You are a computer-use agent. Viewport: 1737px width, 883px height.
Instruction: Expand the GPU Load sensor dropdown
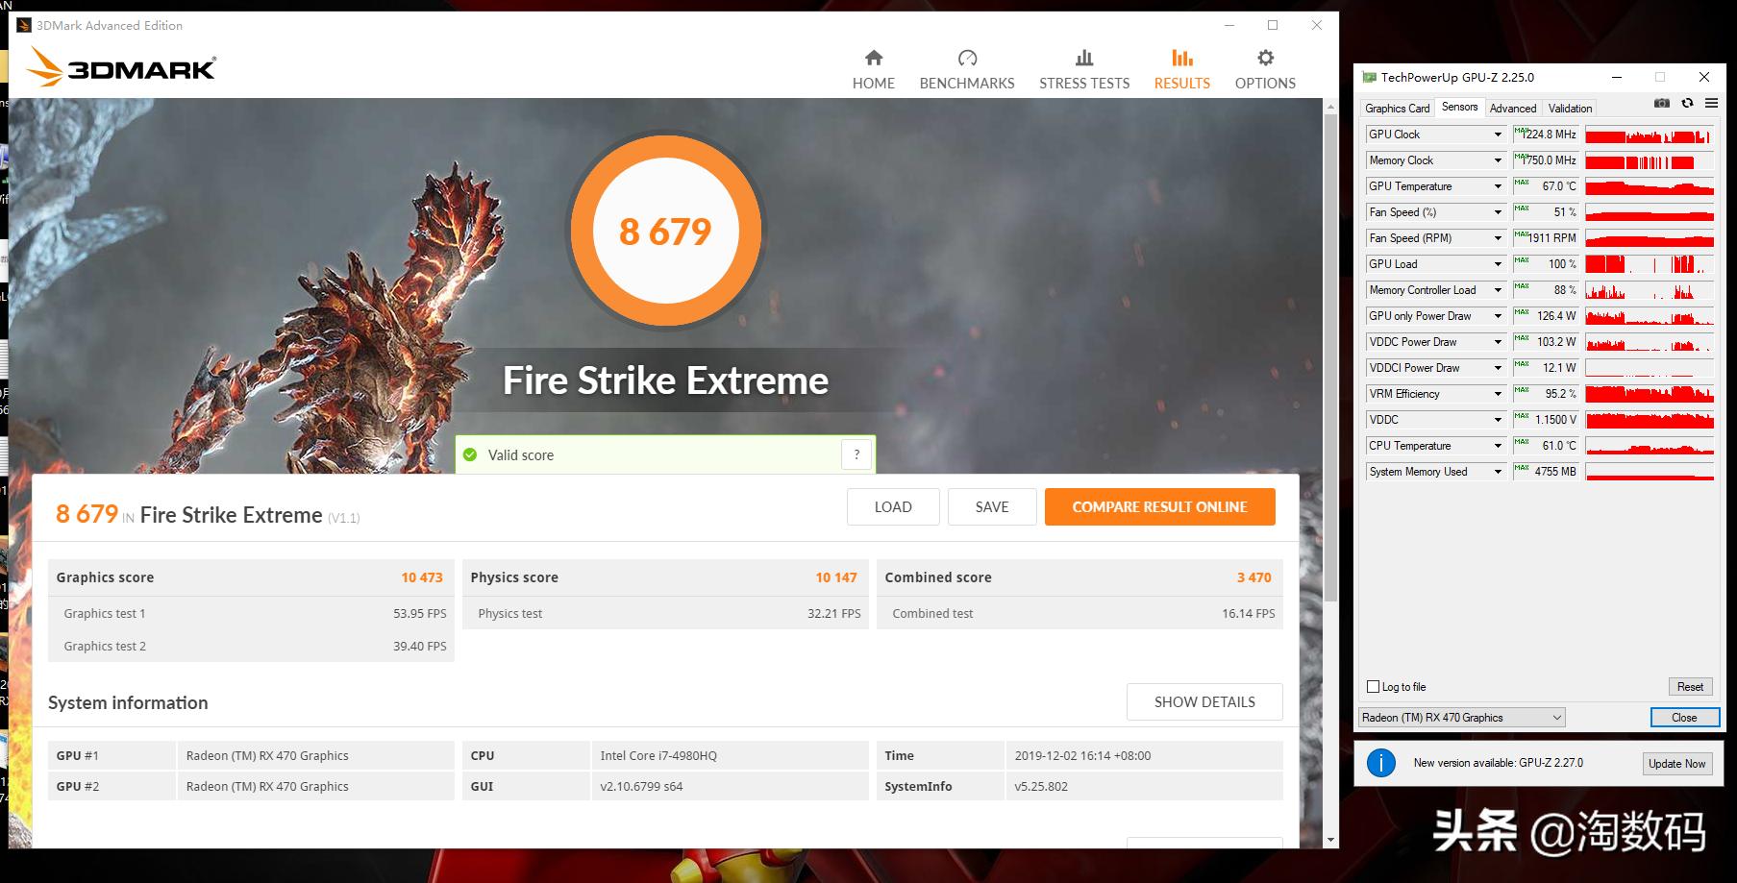(1498, 264)
